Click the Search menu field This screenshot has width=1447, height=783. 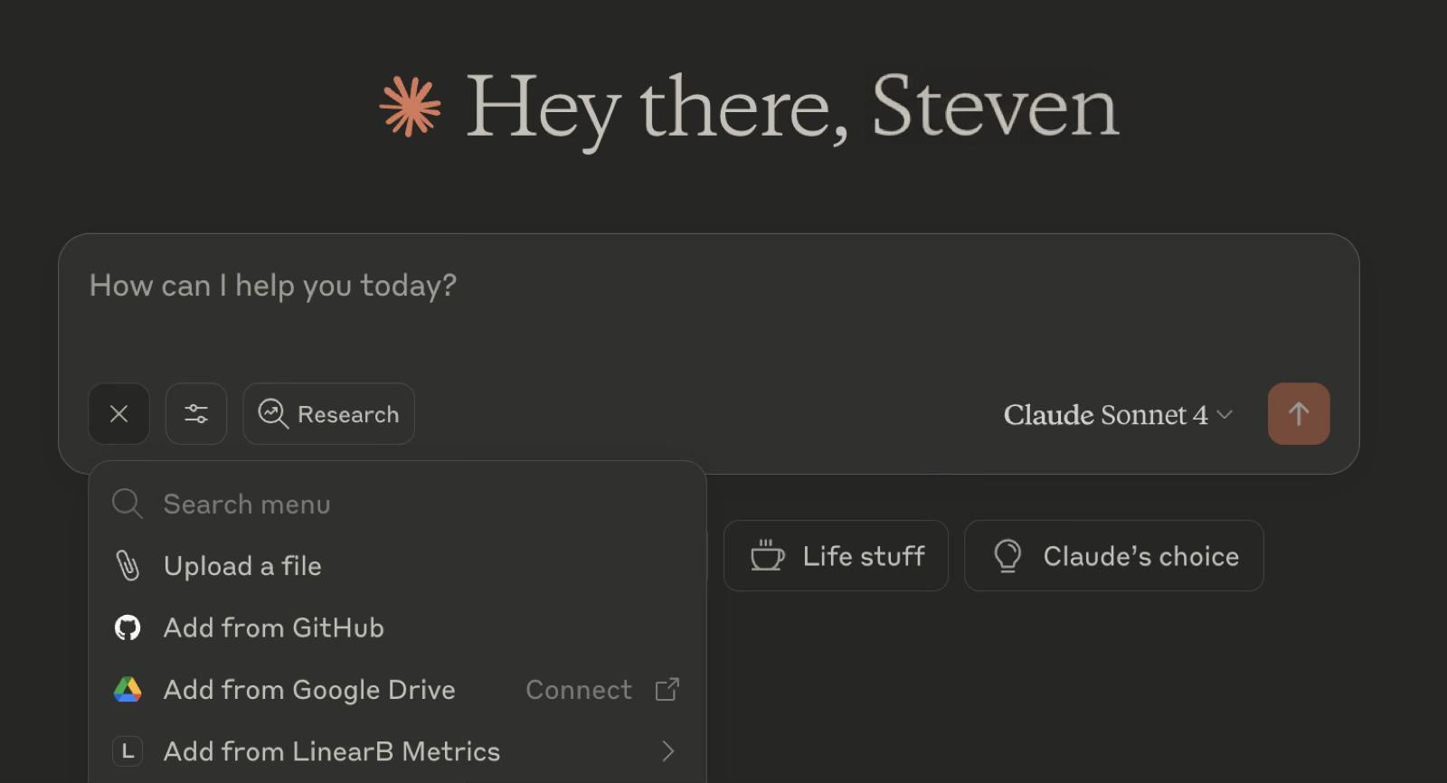point(398,504)
